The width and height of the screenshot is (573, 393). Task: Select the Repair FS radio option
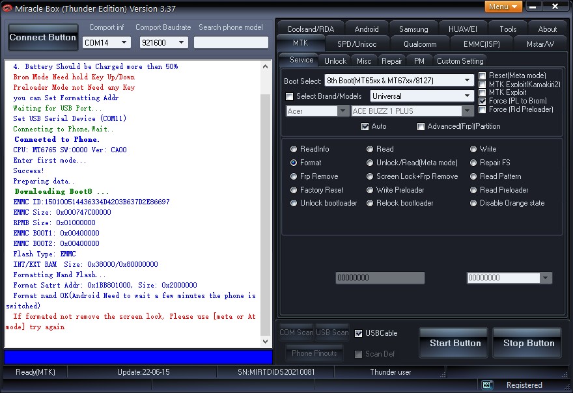tap(473, 163)
